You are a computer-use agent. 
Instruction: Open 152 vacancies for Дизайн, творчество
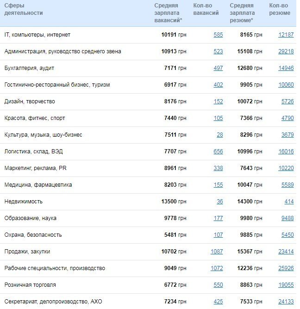(218, 101)
